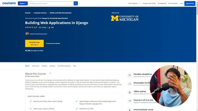Go to Browse breadcrumb
Screen dimensions: 198x111
coord(28,13)
